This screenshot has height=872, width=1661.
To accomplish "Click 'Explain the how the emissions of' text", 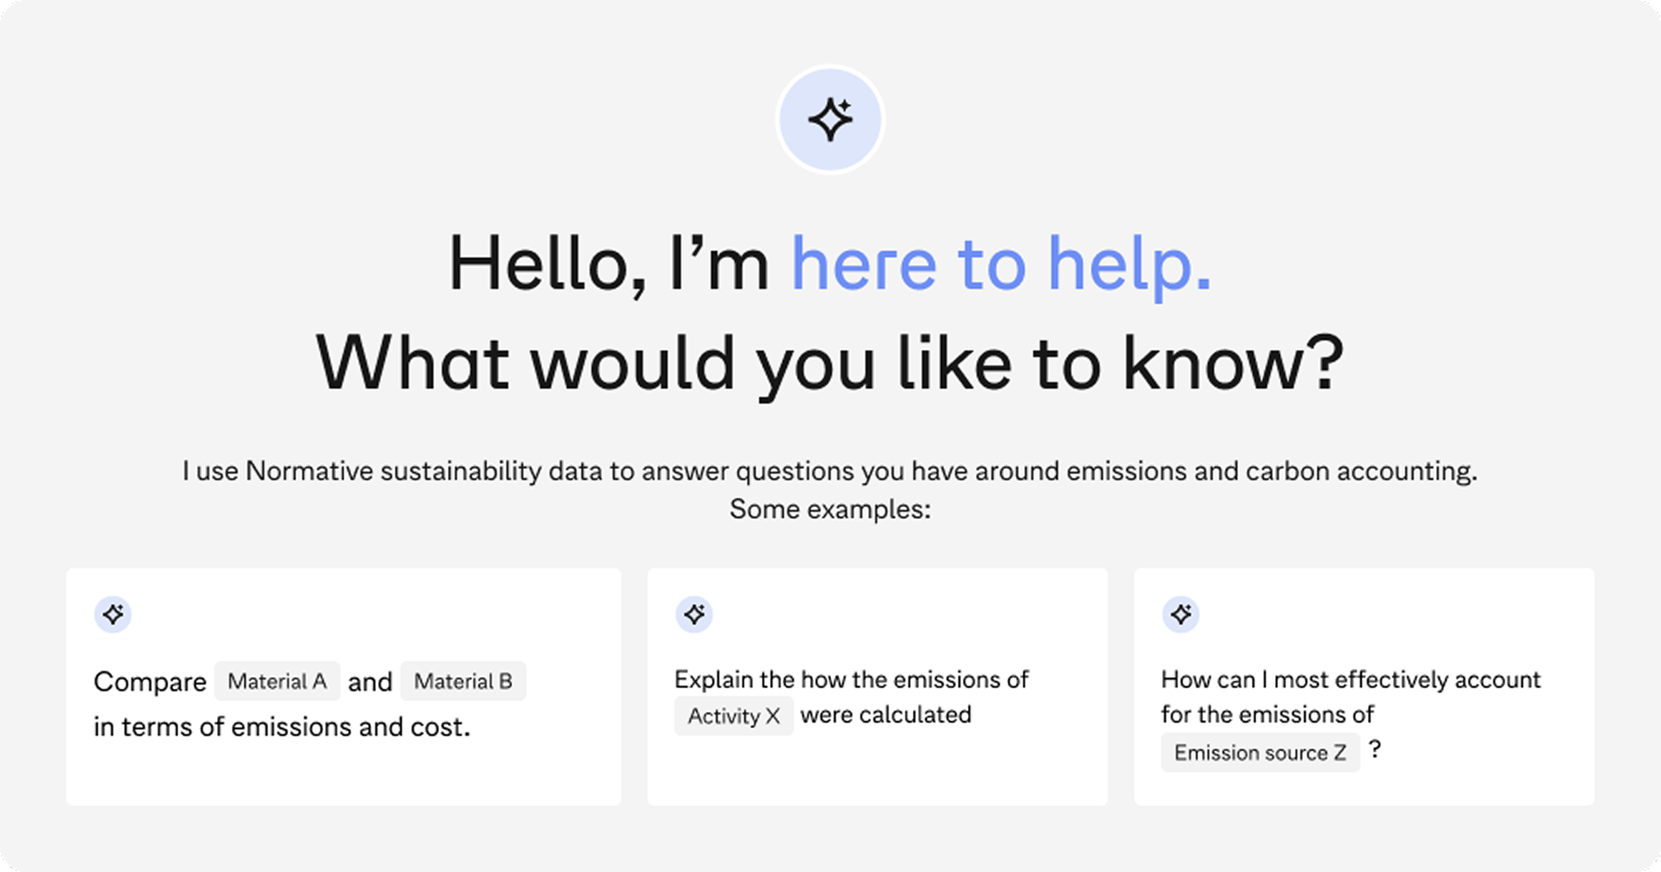I will [x=851, y=680].
